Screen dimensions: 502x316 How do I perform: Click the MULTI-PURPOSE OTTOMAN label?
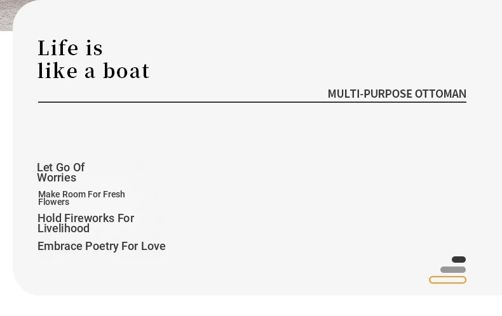click(x=397, y=94)
